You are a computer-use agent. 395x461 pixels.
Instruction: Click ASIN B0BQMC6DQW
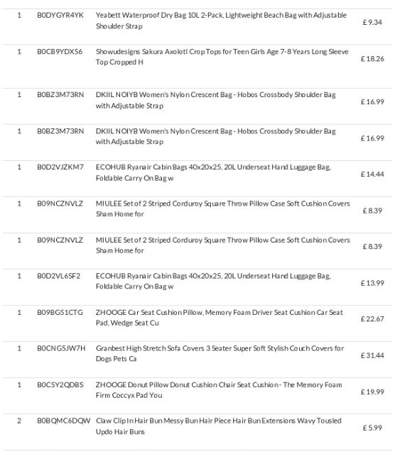coord(64,421)
